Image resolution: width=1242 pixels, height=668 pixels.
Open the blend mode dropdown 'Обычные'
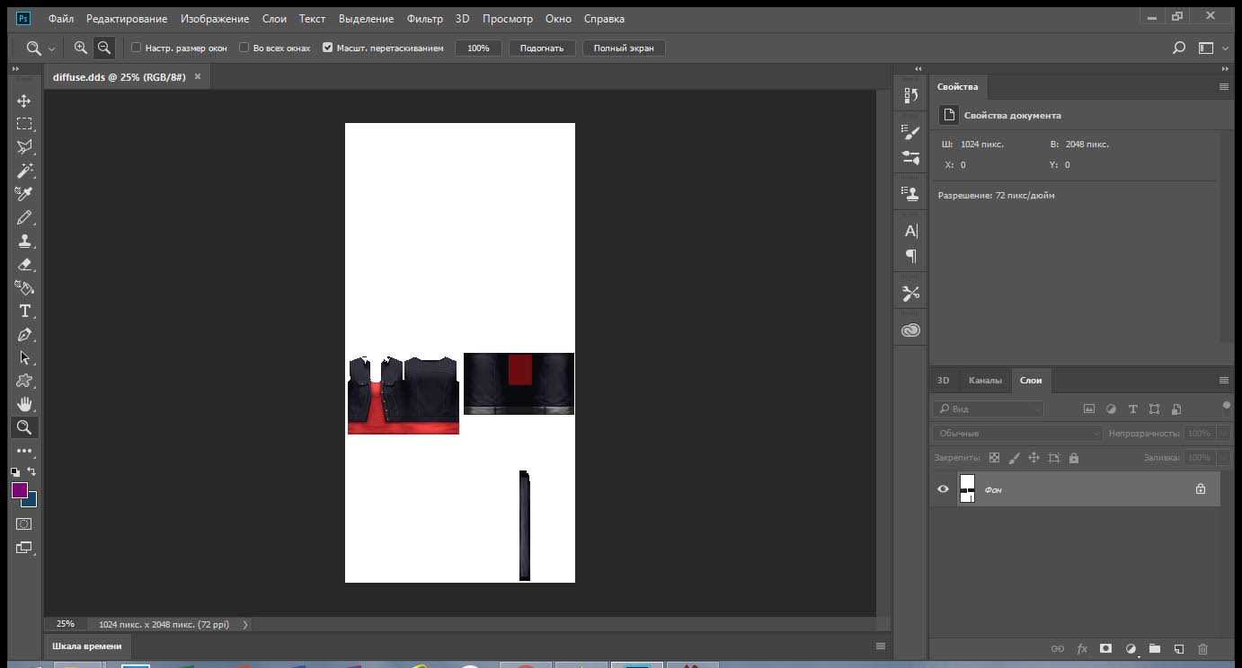[x=1016, y=433]
